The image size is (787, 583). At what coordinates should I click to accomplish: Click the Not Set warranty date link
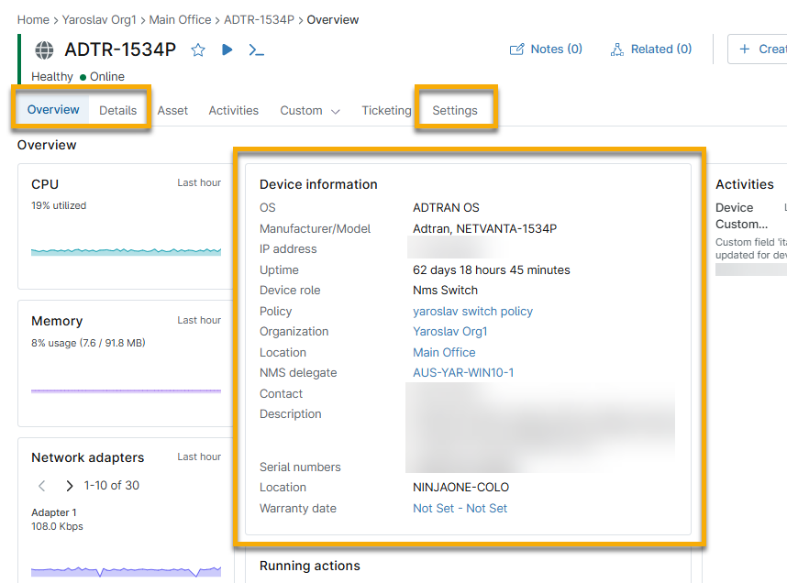tap(460, 509)
